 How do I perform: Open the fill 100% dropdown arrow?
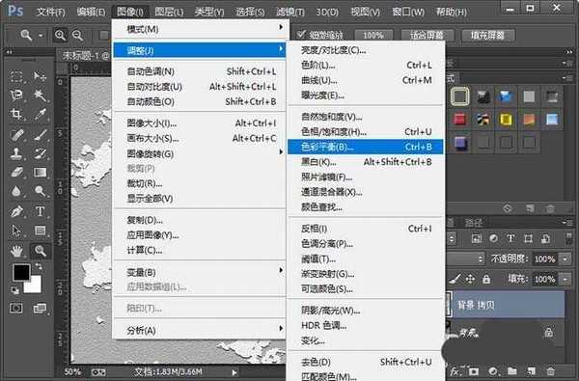565,279
